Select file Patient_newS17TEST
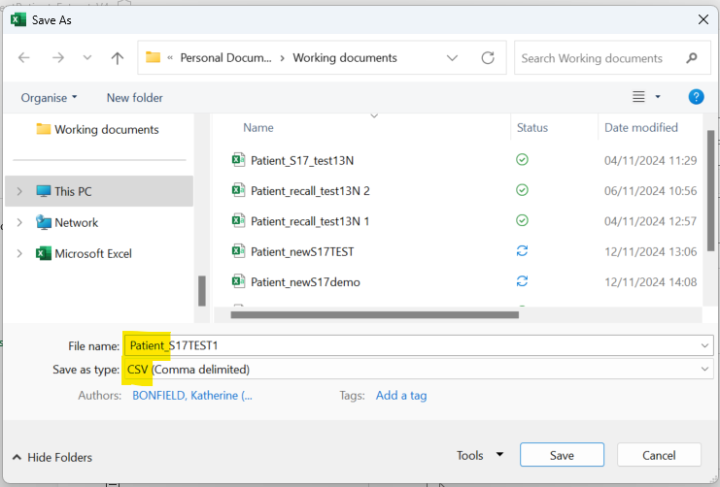Screen dimensions: 720x487 point(302,252)
